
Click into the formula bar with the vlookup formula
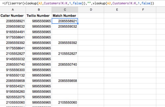(x=82, y=3)
